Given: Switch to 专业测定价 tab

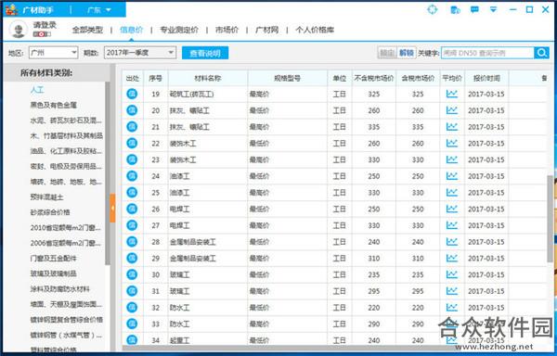Looking at the screenshot, I should tap(179, 30).
